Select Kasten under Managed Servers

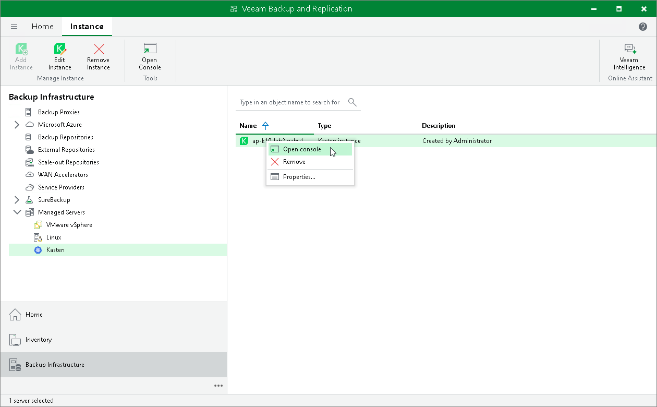coord(55,250)
